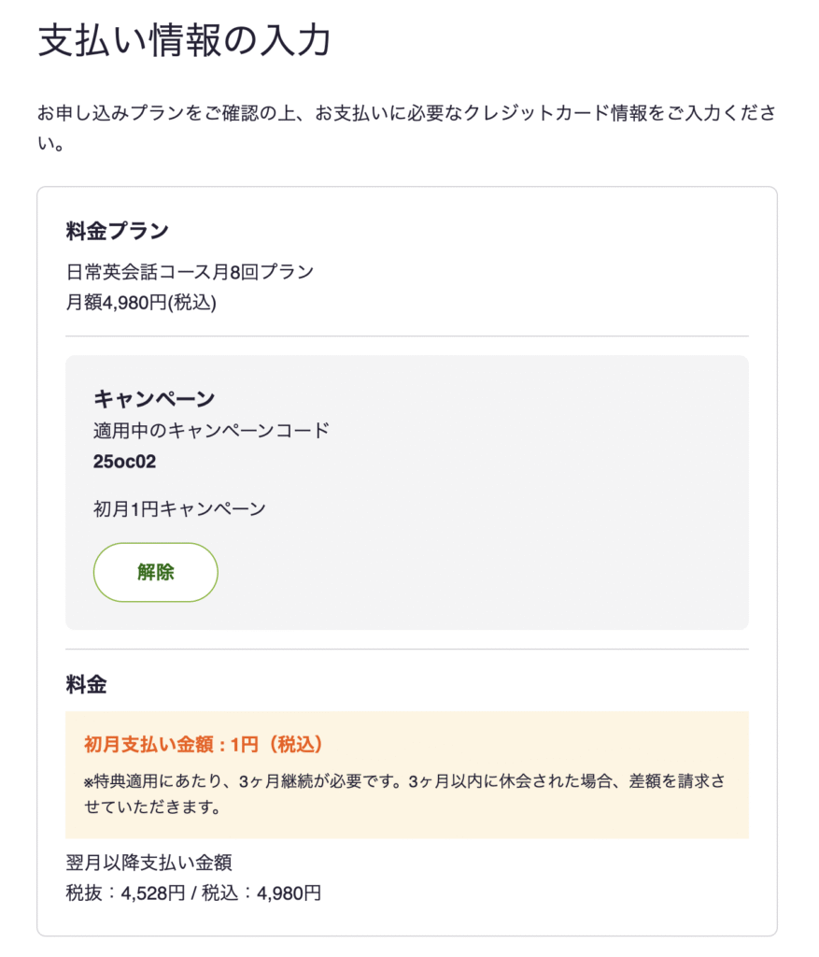Click the 料金 section heading

(x=86, y=685)
